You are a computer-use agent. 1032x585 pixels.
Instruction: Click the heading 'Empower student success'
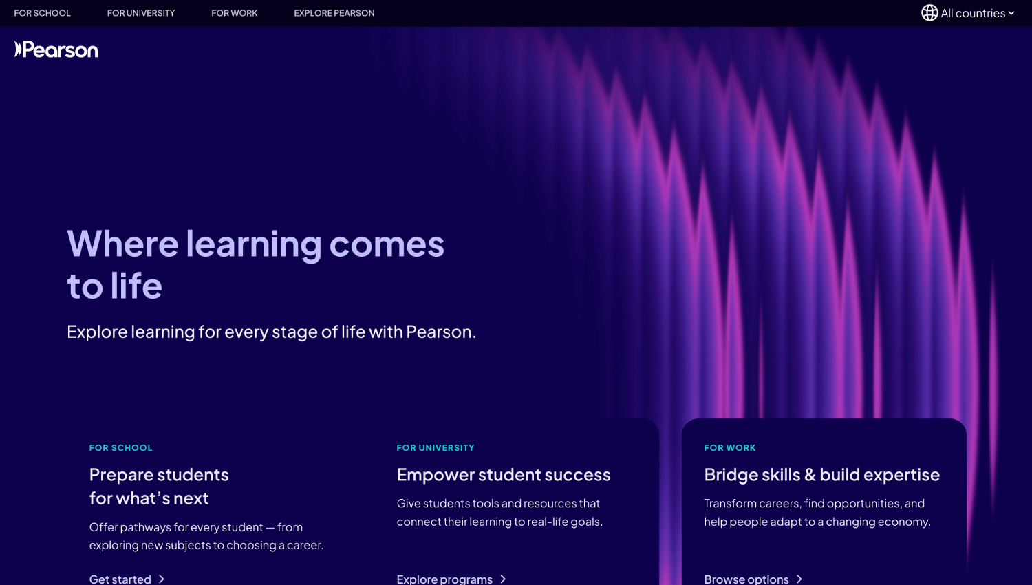504,475
